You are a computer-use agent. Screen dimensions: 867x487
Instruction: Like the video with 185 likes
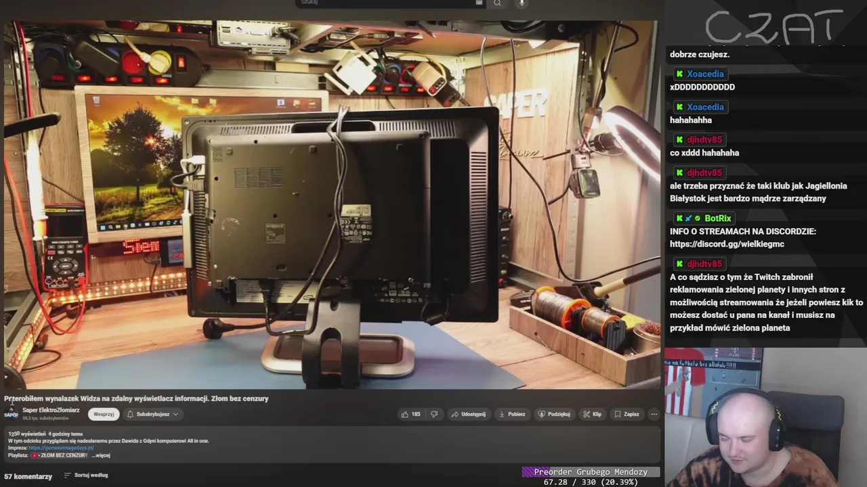(x=410, y=414)
